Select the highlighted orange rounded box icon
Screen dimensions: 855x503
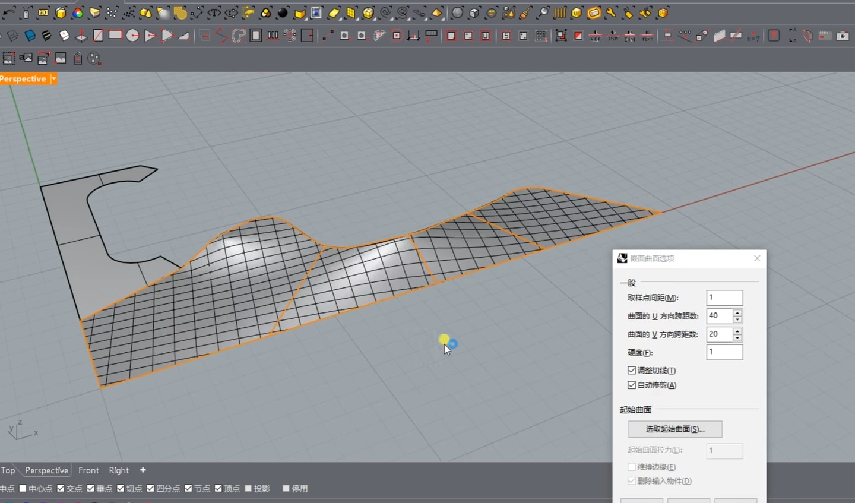point(594,12)
